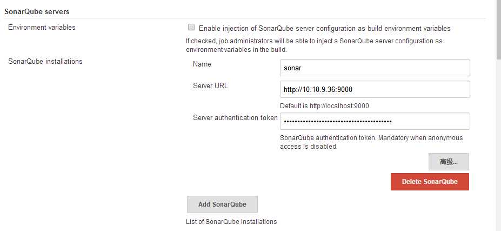Screen dimensions: 501x231
Task: Click the Name field containing 'sonar'
Action: coord(375,68)
